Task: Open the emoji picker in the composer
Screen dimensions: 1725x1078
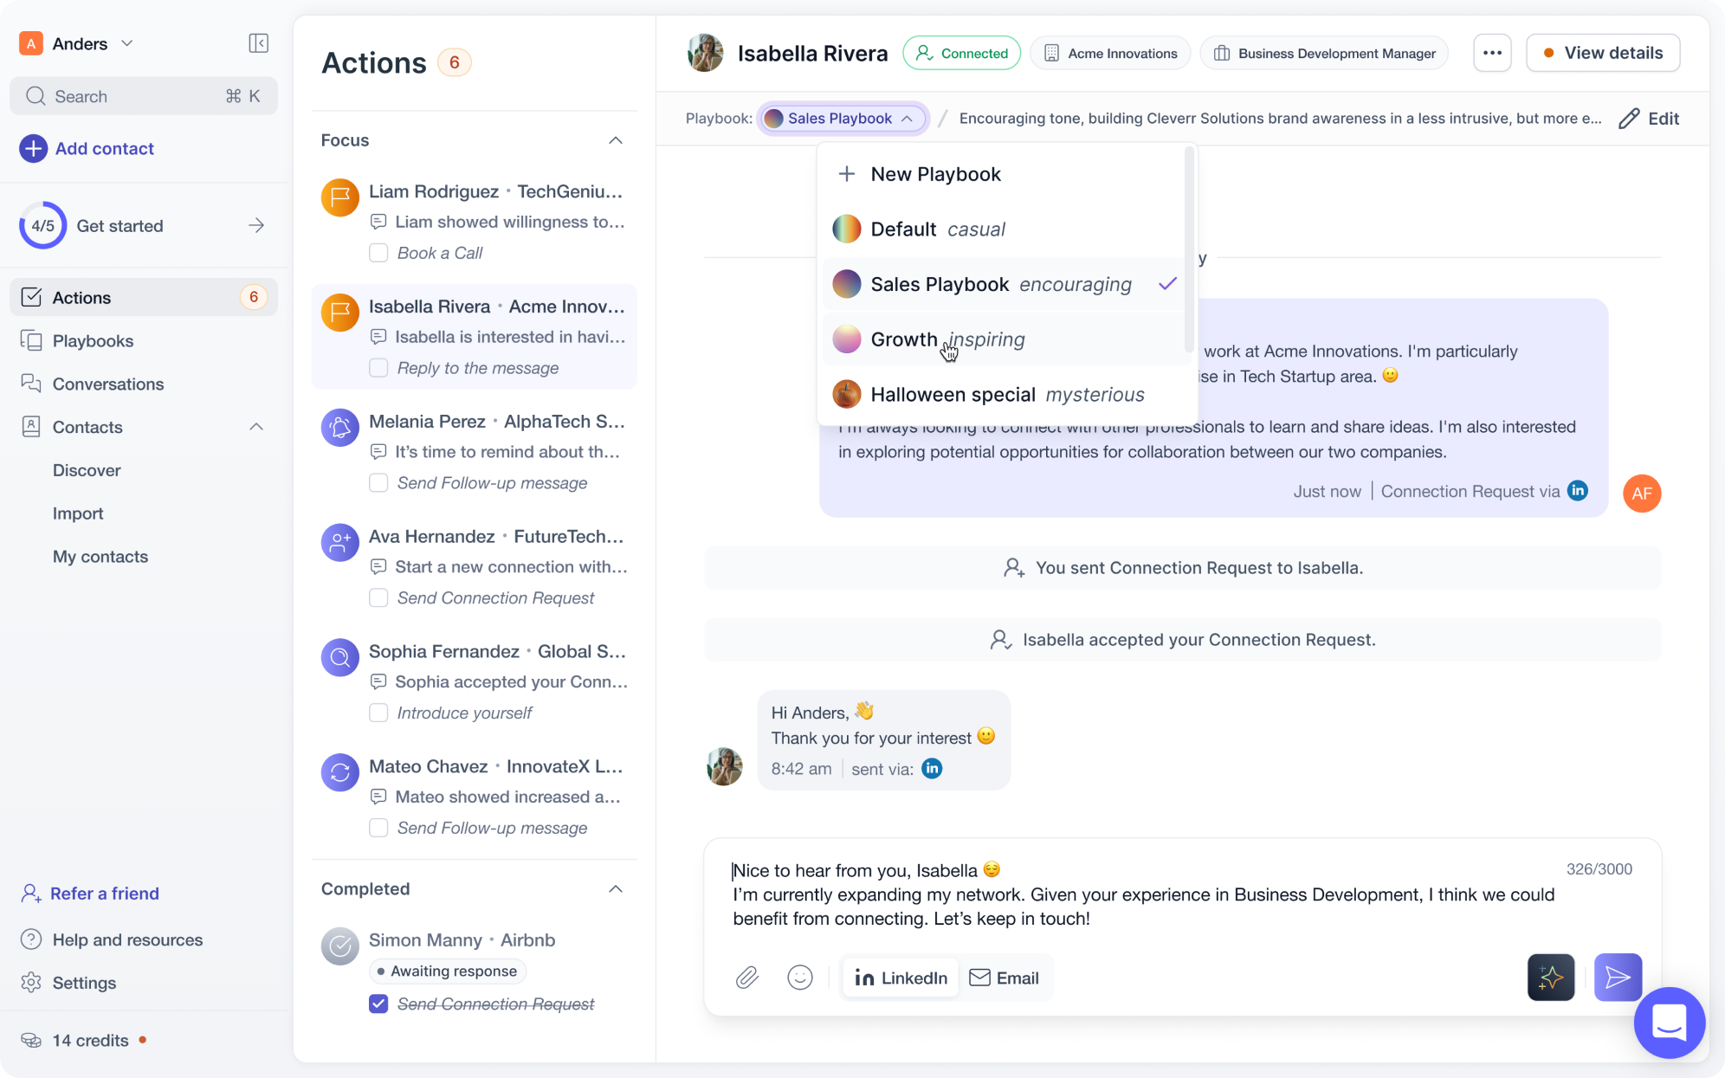Action: click(801, 978)
